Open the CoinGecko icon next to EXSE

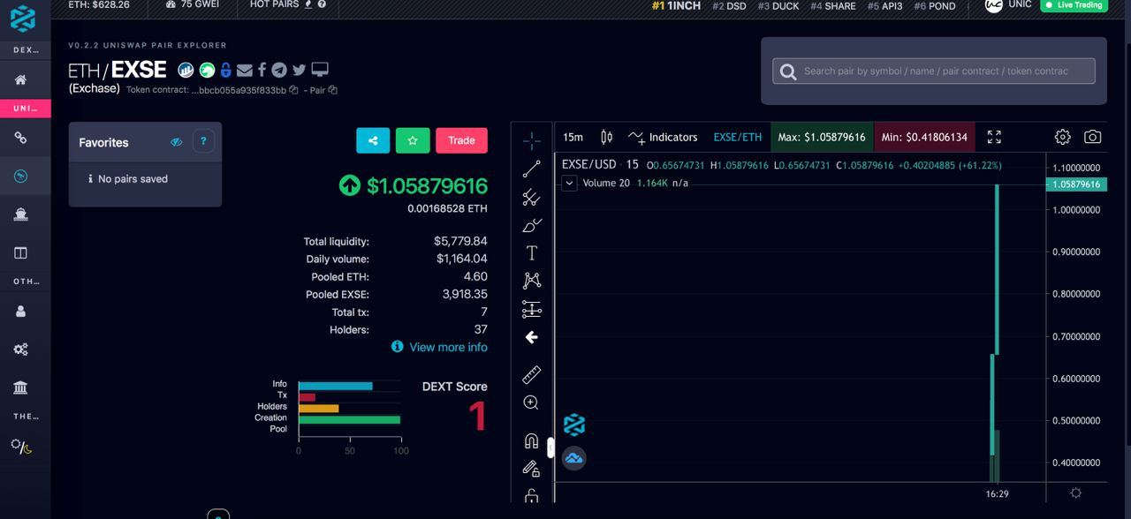pos(207,70)
